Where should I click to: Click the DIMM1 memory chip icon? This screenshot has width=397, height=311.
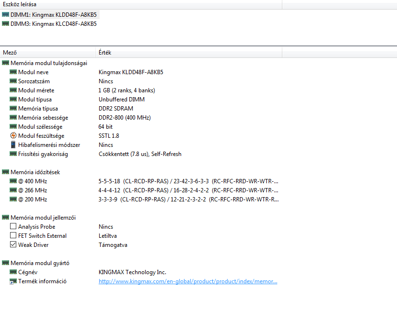tap(5, 14)
